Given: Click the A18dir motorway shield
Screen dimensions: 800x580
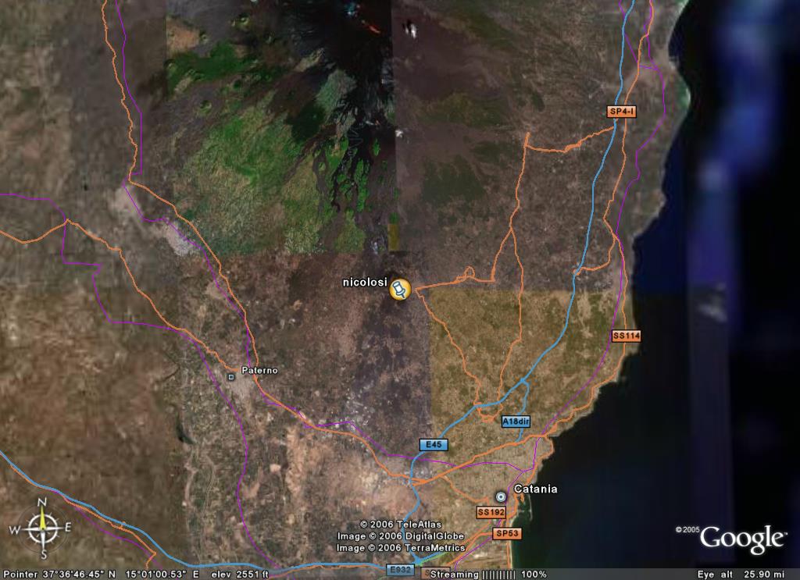Looking at the screenshot, I should tap(516, 422).
